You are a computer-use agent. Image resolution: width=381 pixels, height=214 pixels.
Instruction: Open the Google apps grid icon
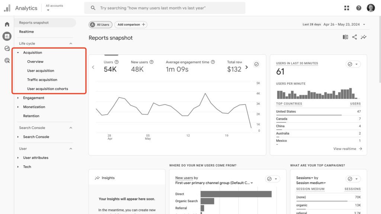point(347,8)
